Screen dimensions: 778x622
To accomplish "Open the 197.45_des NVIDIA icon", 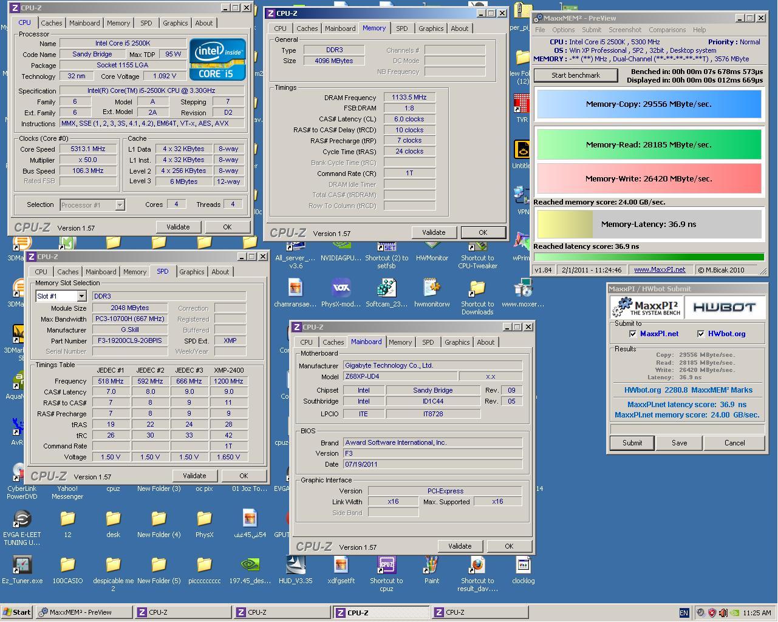I will coord(250,569).
